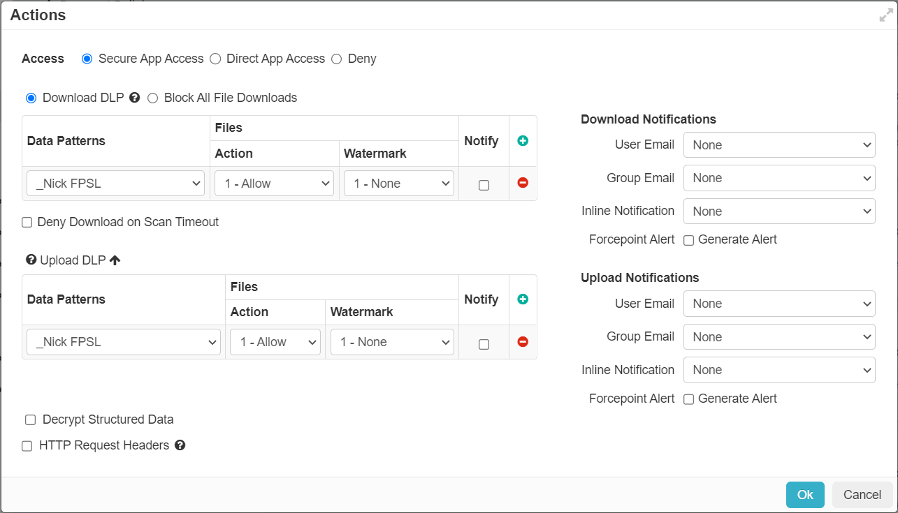
Task: Remove the _Nick FPSL download pattern row
Action: point(523,183)
